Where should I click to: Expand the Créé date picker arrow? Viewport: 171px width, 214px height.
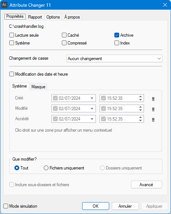[92, 98]
